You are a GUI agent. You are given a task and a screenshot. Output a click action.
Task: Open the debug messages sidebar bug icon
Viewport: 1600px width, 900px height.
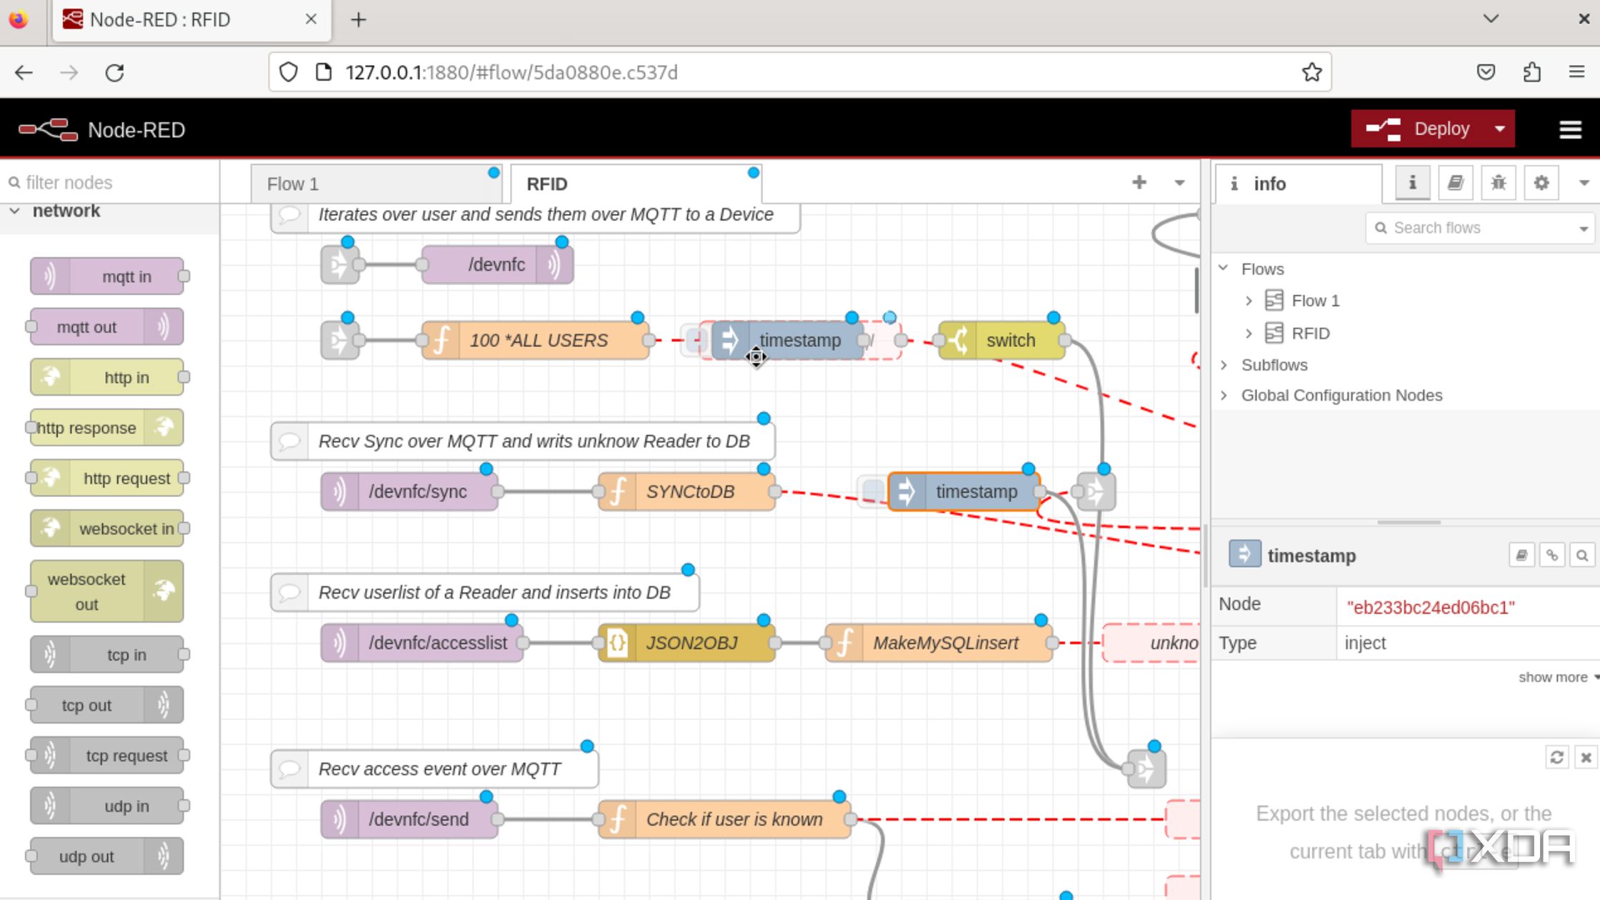(1498, 183)
